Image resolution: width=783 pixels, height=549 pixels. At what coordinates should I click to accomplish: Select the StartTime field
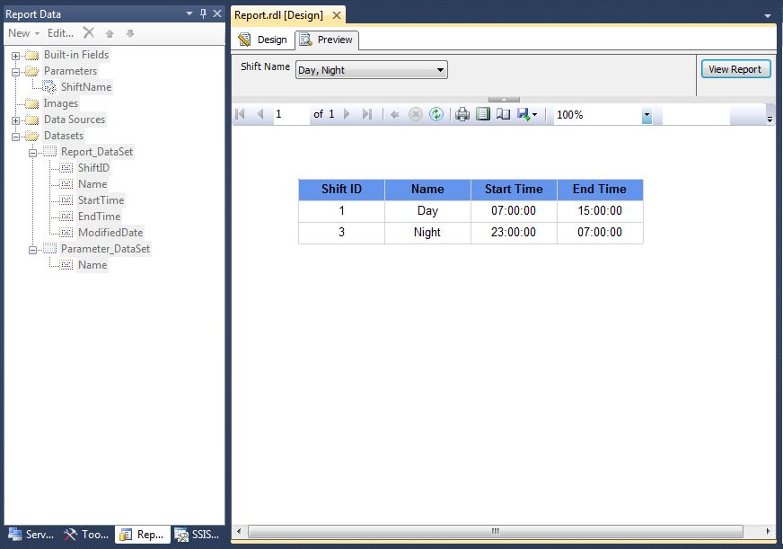101,200
